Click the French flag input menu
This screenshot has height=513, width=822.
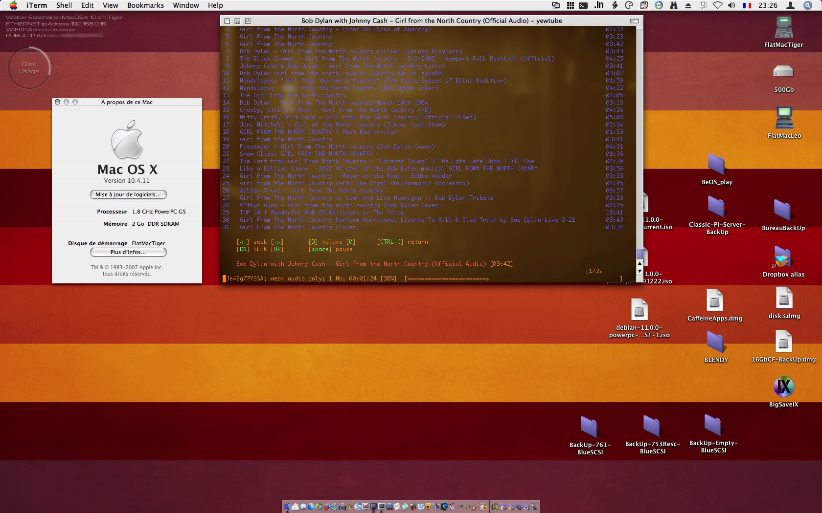[x=747, y=5]
